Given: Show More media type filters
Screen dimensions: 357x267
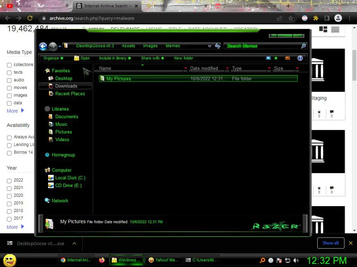Looking at the screenshot, I should click(x=15, y=111).
